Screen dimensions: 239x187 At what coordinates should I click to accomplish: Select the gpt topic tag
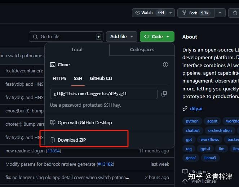coord(189,139)
